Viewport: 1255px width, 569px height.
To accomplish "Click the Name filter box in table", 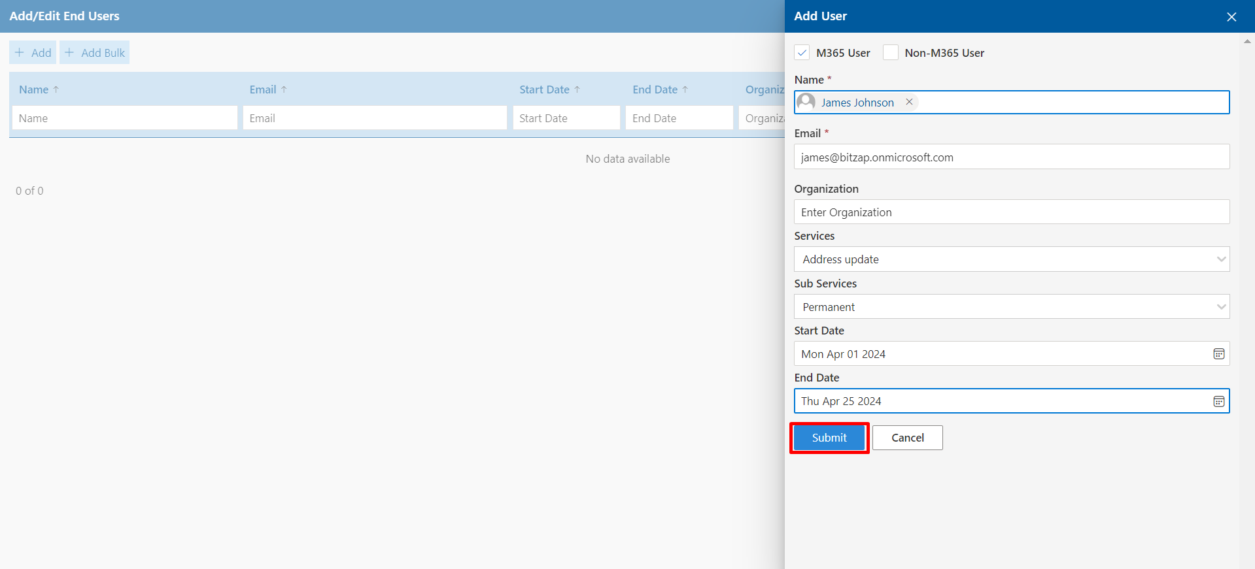I will (125, 118).
